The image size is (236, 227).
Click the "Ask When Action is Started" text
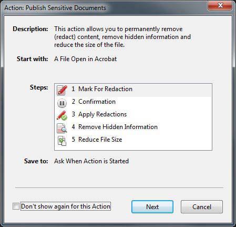tap(91, 161)
